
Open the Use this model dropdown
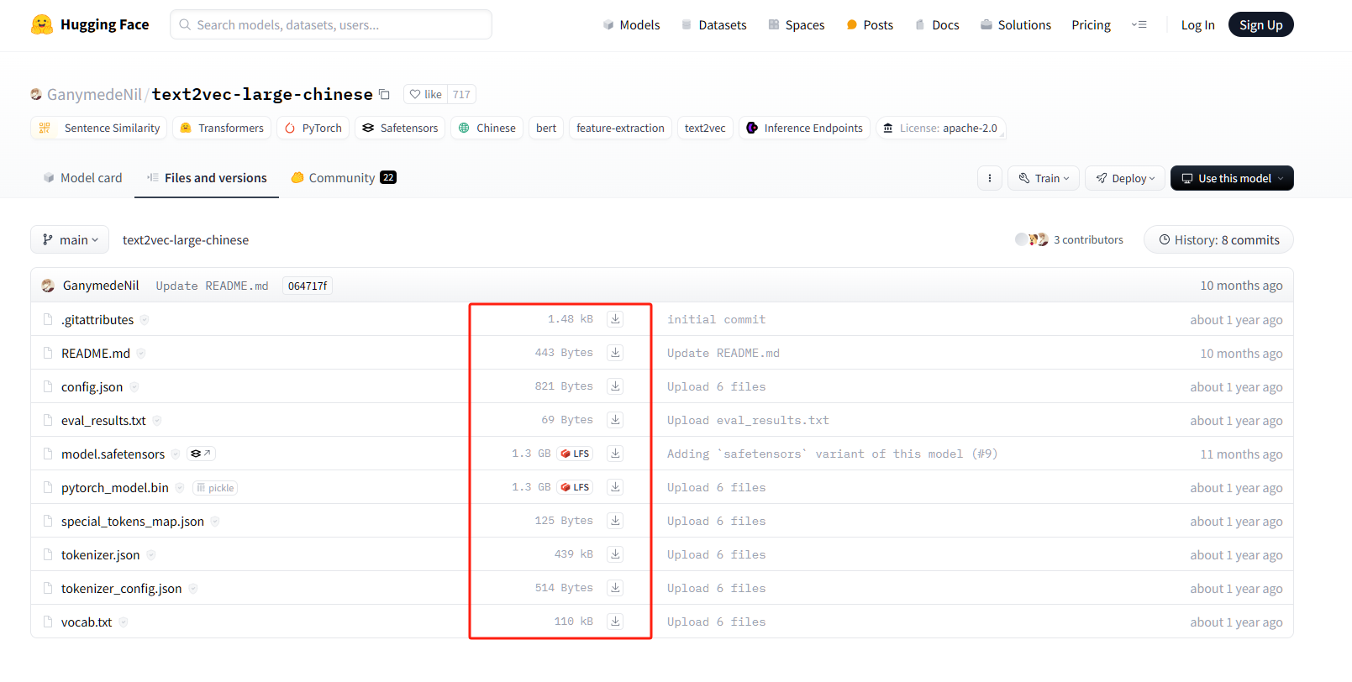pyautogui.click(x=1232, y=178)
